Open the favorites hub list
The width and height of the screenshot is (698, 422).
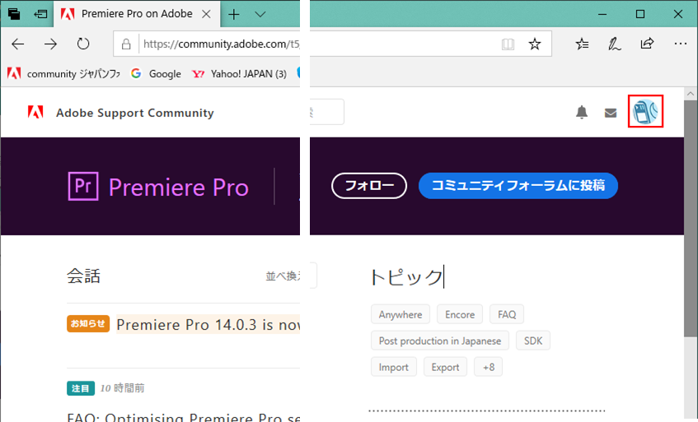(582, 44)
